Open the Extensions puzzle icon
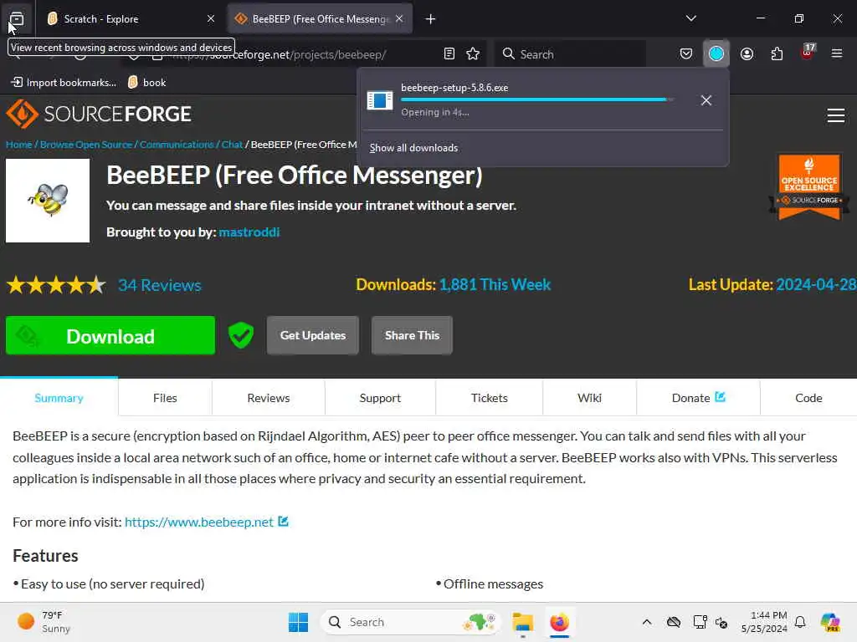This screenshot has width=857, height=642. tap(777, 53)
